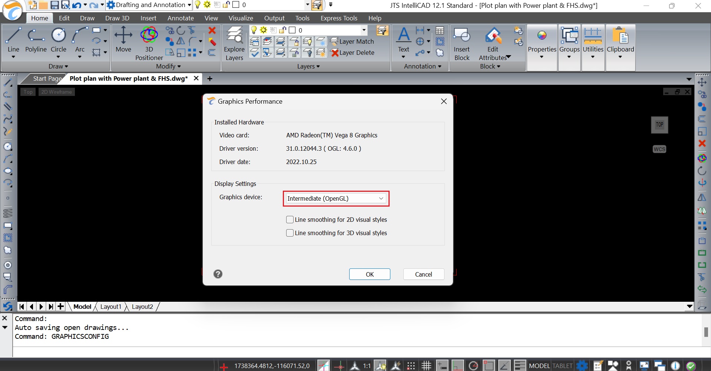Toggle layer on/off lightbulb in ribbon

click(254, 30)
